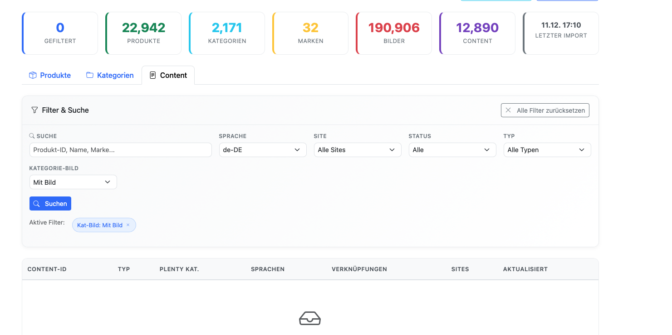Click the cube icon on Produkte tab
Screen dimensions: 672x335
click(33, 75)
